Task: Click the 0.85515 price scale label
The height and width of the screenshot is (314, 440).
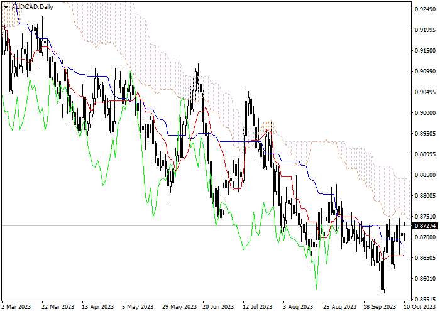Action: click(x=424, y=299)
